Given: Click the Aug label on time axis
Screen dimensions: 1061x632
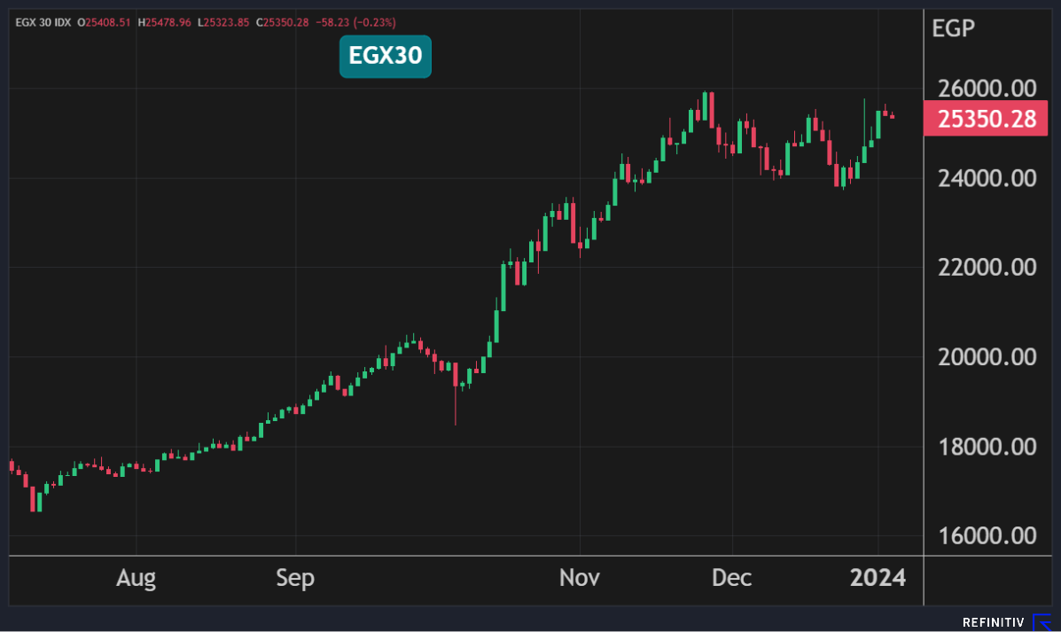Looking at the screenshot, I should [136, 579].
